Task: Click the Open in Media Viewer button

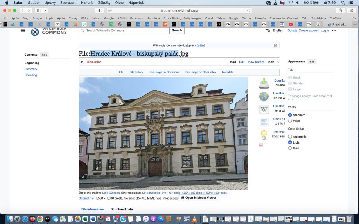Action: click(199, 198)
